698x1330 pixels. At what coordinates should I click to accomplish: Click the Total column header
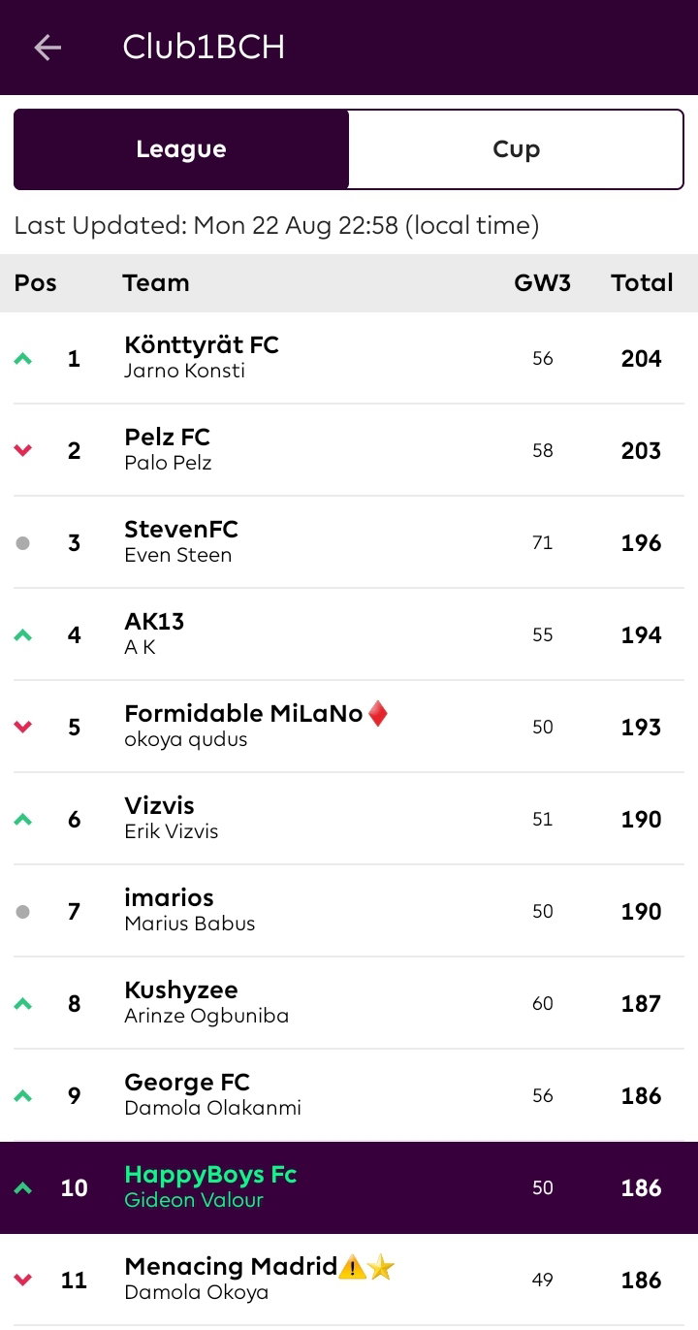642,283
